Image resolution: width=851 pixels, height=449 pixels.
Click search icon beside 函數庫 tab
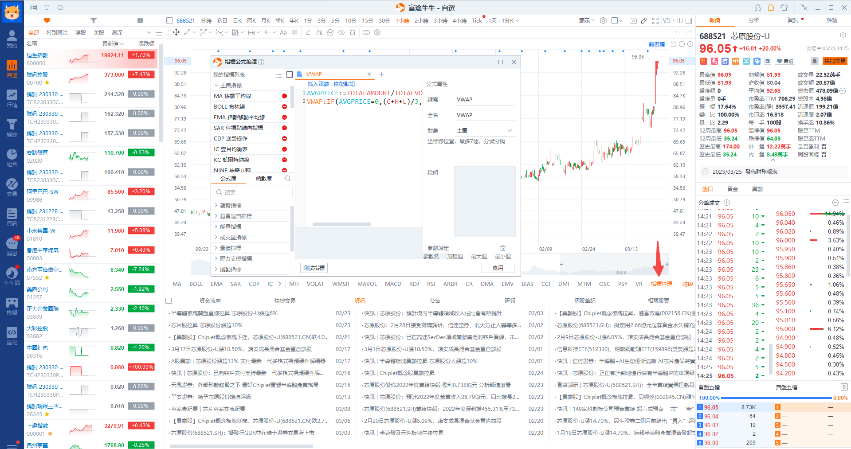click(x=288, y=178)
